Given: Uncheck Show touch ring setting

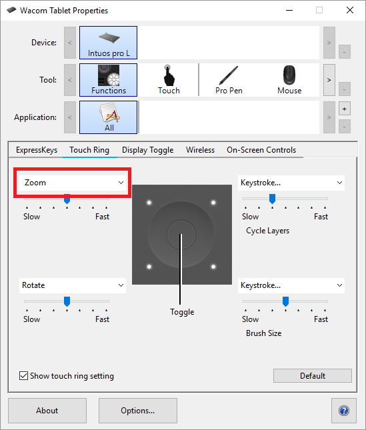Looking at the screenshot, I should pos(23,376).
